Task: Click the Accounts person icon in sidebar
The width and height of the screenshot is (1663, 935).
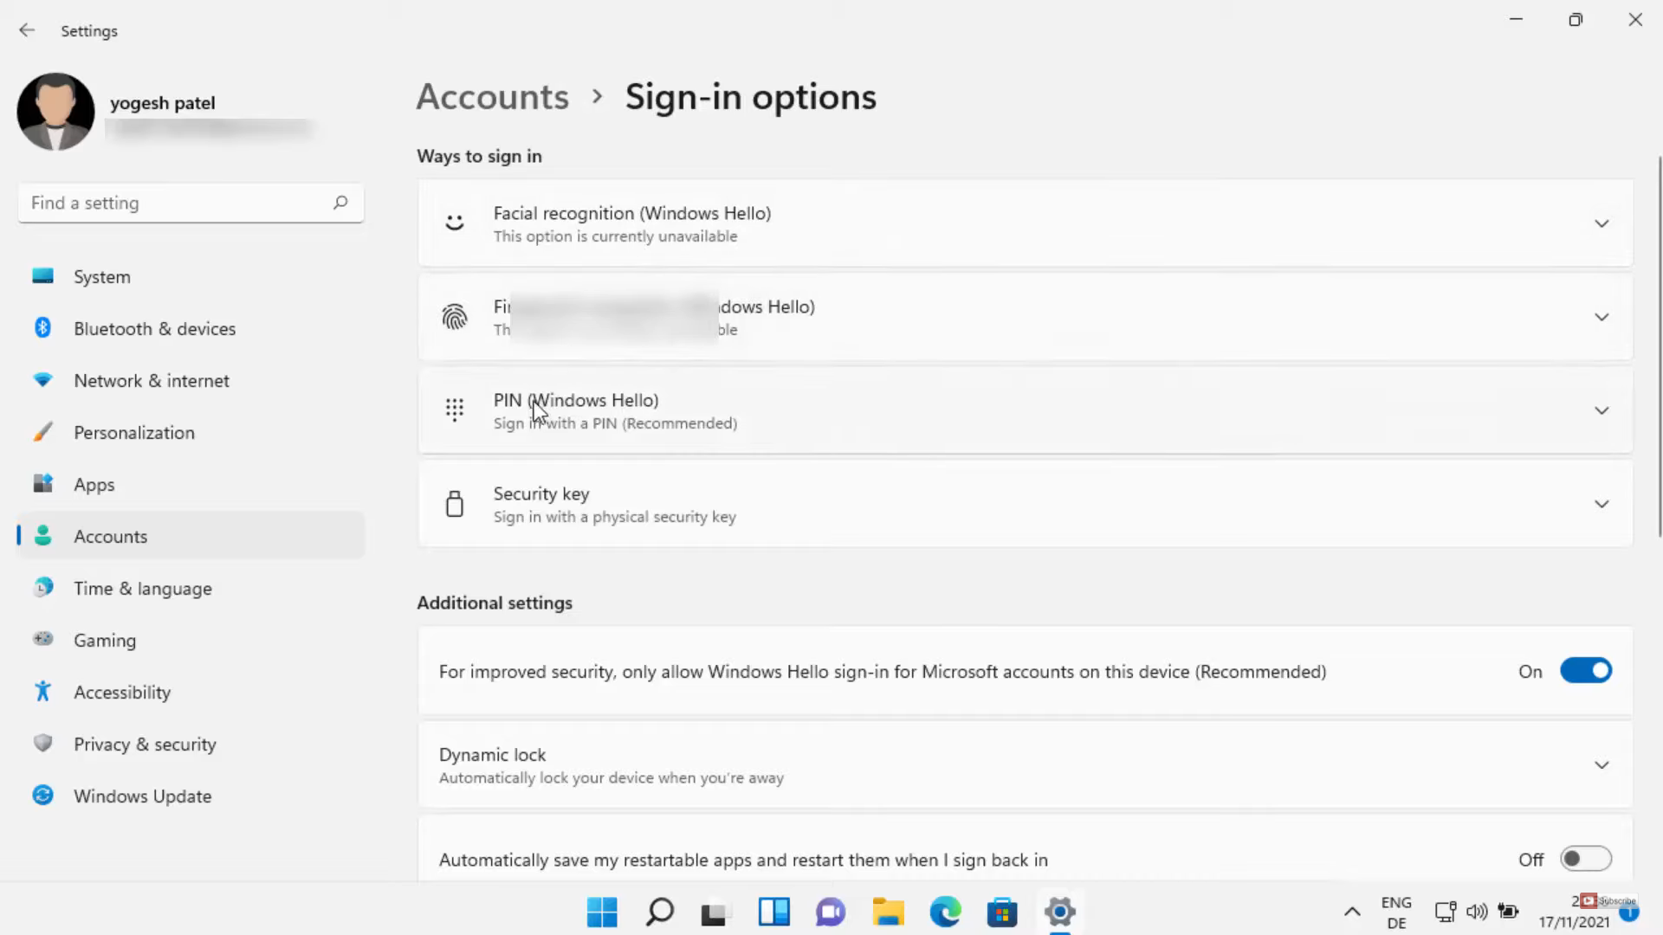Action: coord(42,535)
